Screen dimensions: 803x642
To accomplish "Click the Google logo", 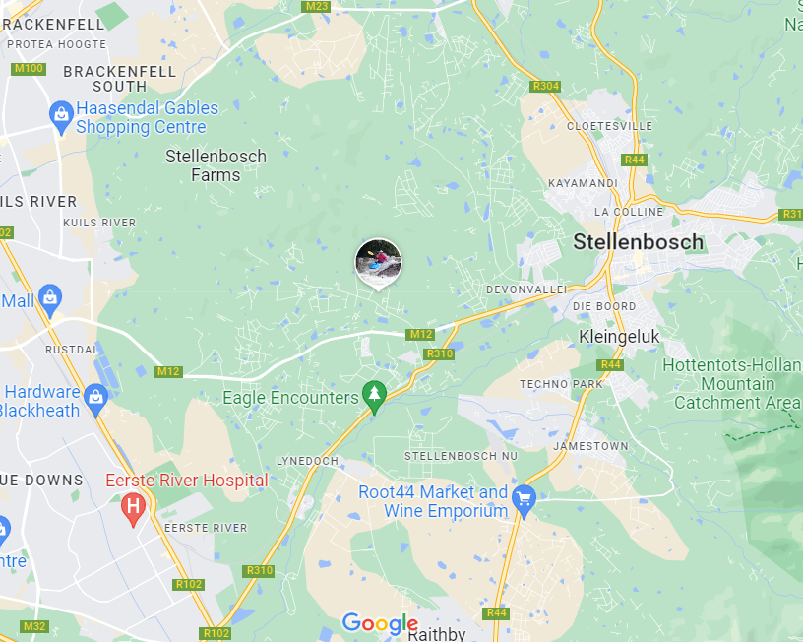I will (x=380, y=623).
